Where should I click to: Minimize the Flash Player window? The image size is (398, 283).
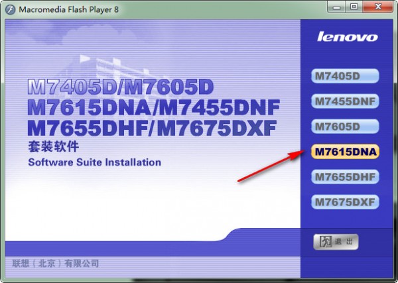click(x=336, y=7)
